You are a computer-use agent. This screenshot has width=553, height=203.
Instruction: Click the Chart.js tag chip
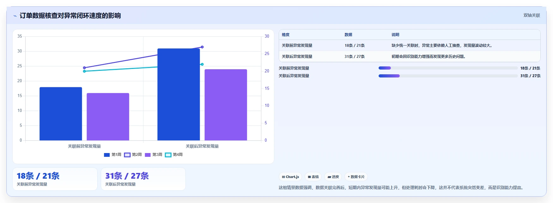290,177
